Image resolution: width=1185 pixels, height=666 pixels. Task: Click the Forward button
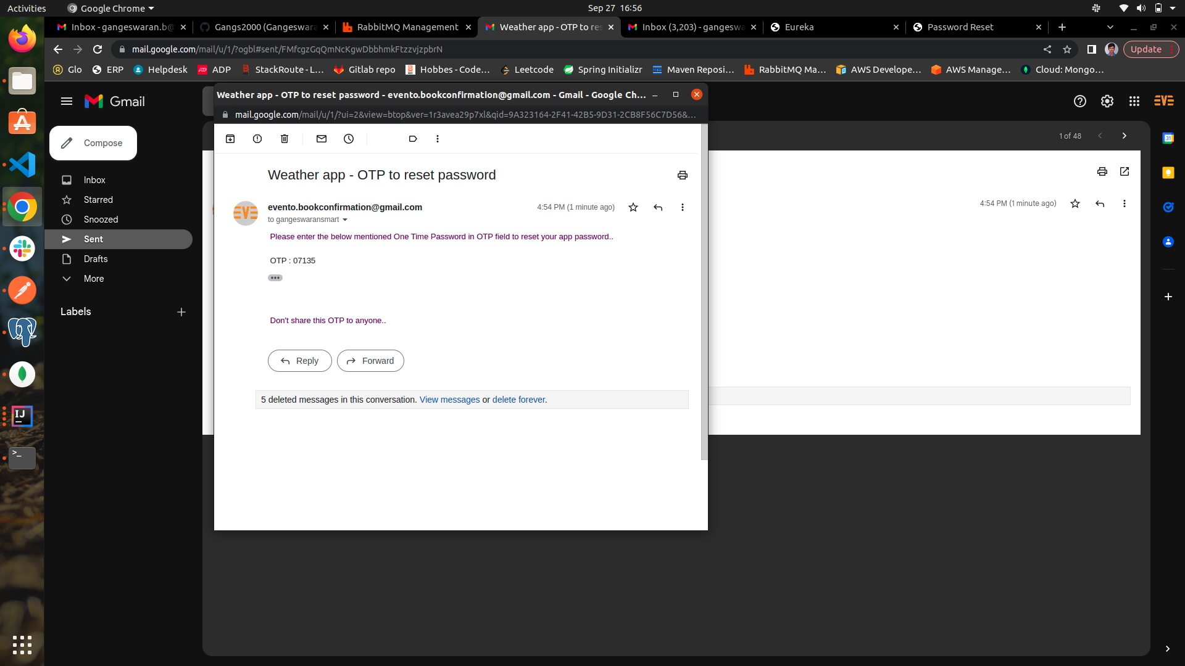pos(370,361)
